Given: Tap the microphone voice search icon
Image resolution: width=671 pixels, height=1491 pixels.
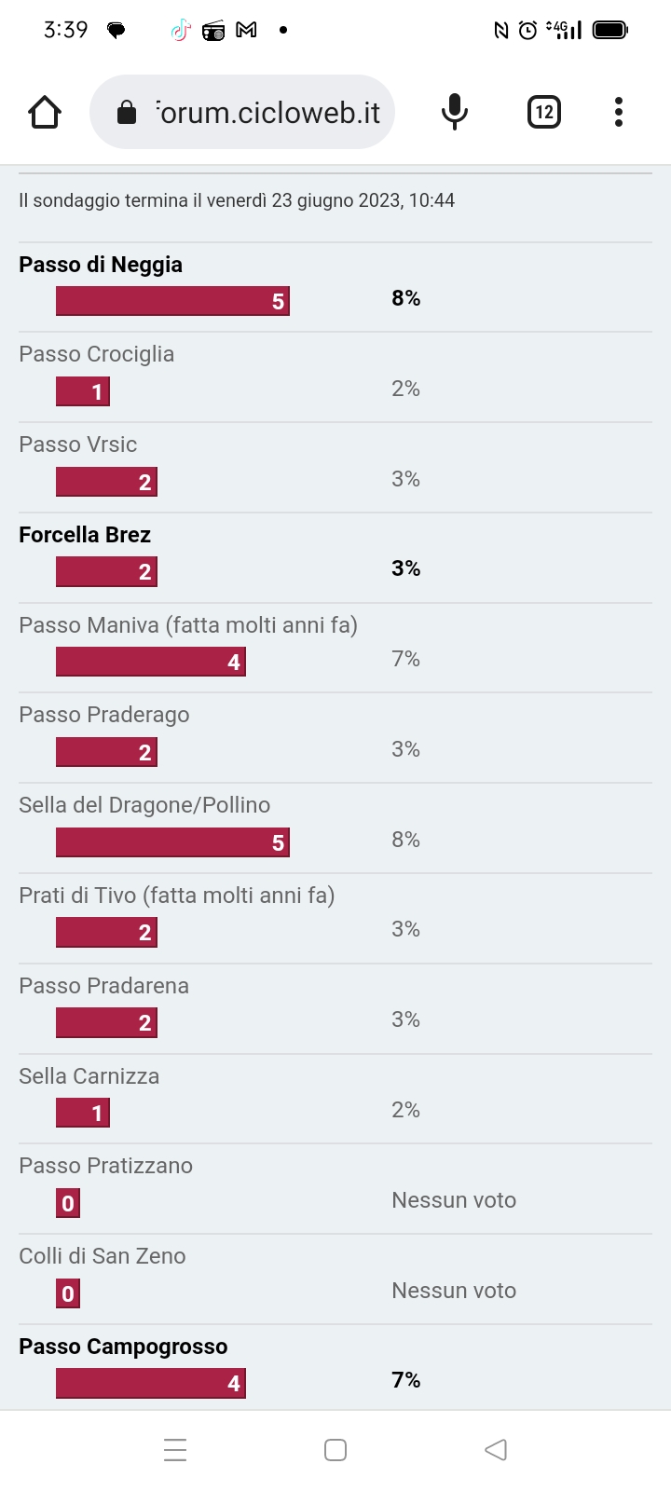Looking at the screenshot, I should pos(454,112).
